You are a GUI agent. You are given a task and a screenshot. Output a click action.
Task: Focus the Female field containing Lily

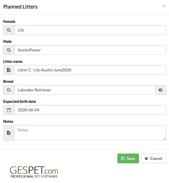(90, 30)
